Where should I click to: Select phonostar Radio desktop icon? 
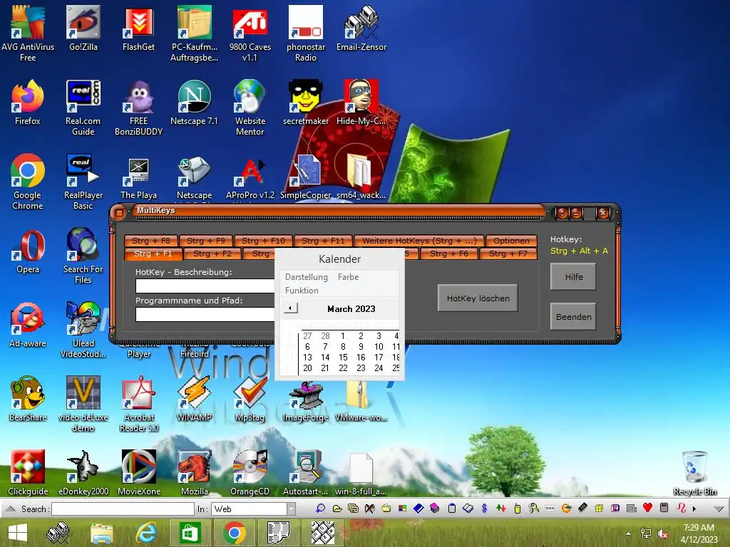point(306,33)
